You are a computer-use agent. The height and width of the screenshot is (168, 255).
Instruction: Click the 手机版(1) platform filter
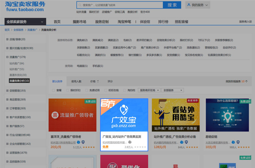(98, 66)
